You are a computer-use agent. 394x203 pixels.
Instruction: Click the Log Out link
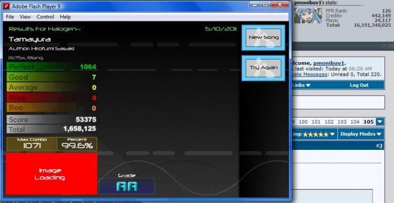359,85
